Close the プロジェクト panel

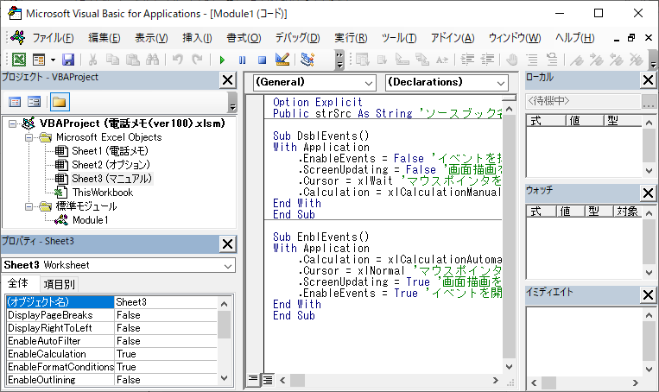[x=227, y=80]
